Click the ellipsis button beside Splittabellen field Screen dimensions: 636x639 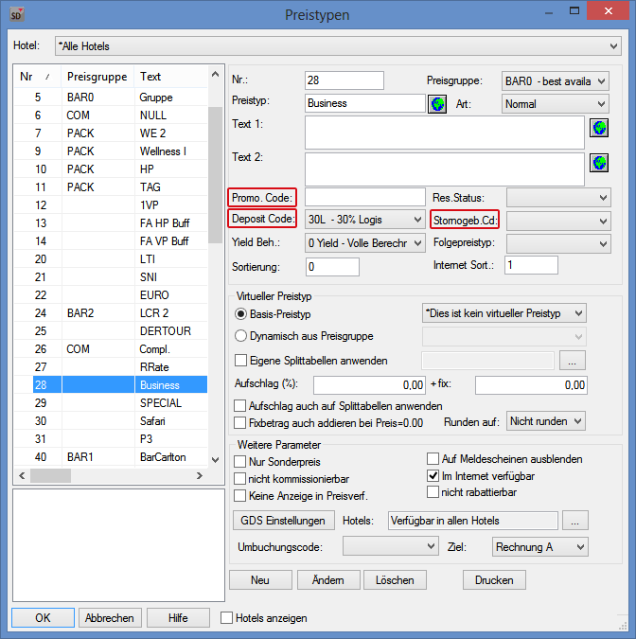(574, 360)
